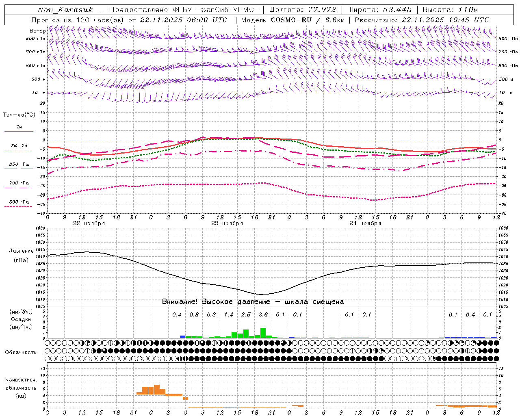Click the 'Td 2м' dew point legend entry
The height and width of the screenshot is (416, 520).
[x=19, y=145]
